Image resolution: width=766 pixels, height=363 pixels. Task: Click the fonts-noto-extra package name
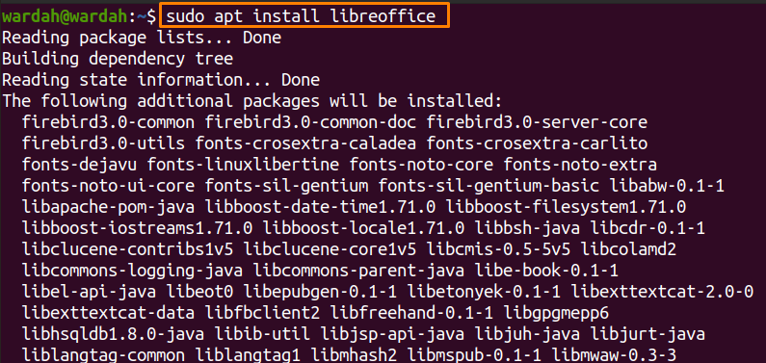coord(580,165)
